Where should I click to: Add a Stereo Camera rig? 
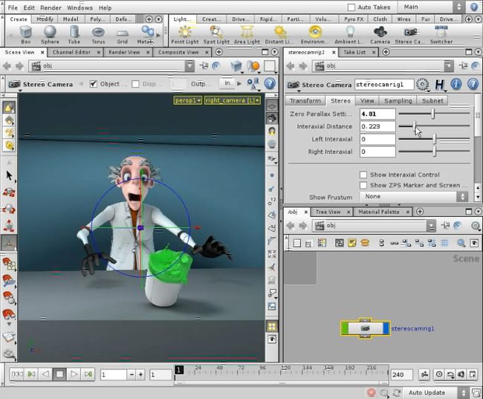tap(409, 35)
